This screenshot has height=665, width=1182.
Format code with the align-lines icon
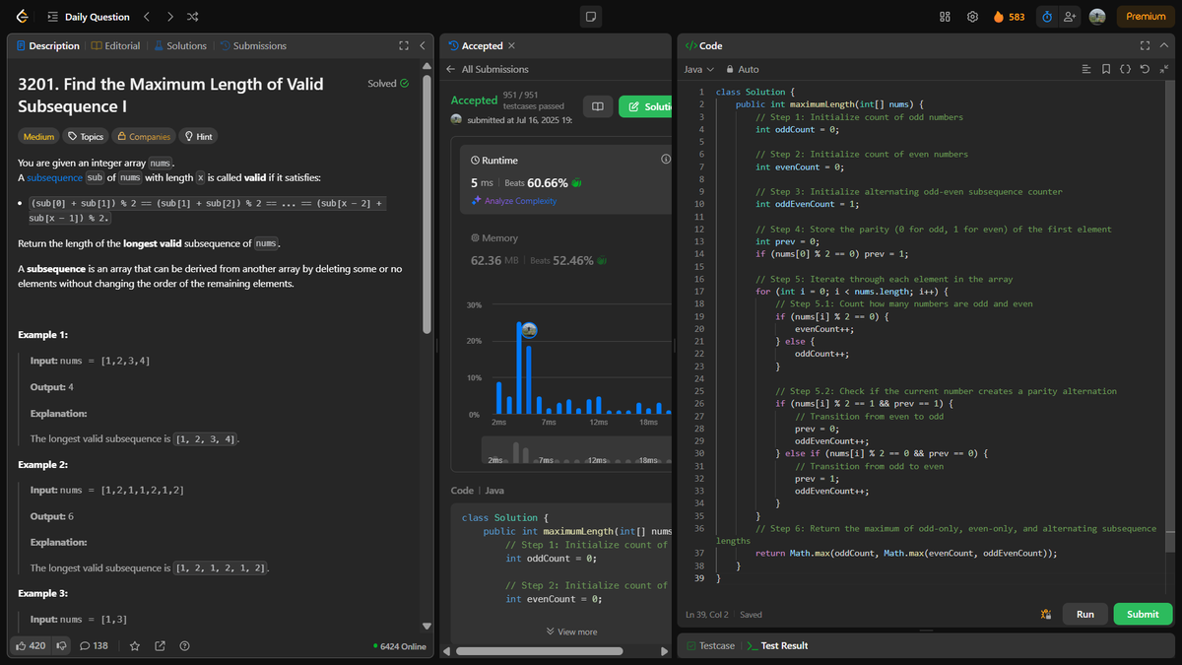[x=1086, y=69]
